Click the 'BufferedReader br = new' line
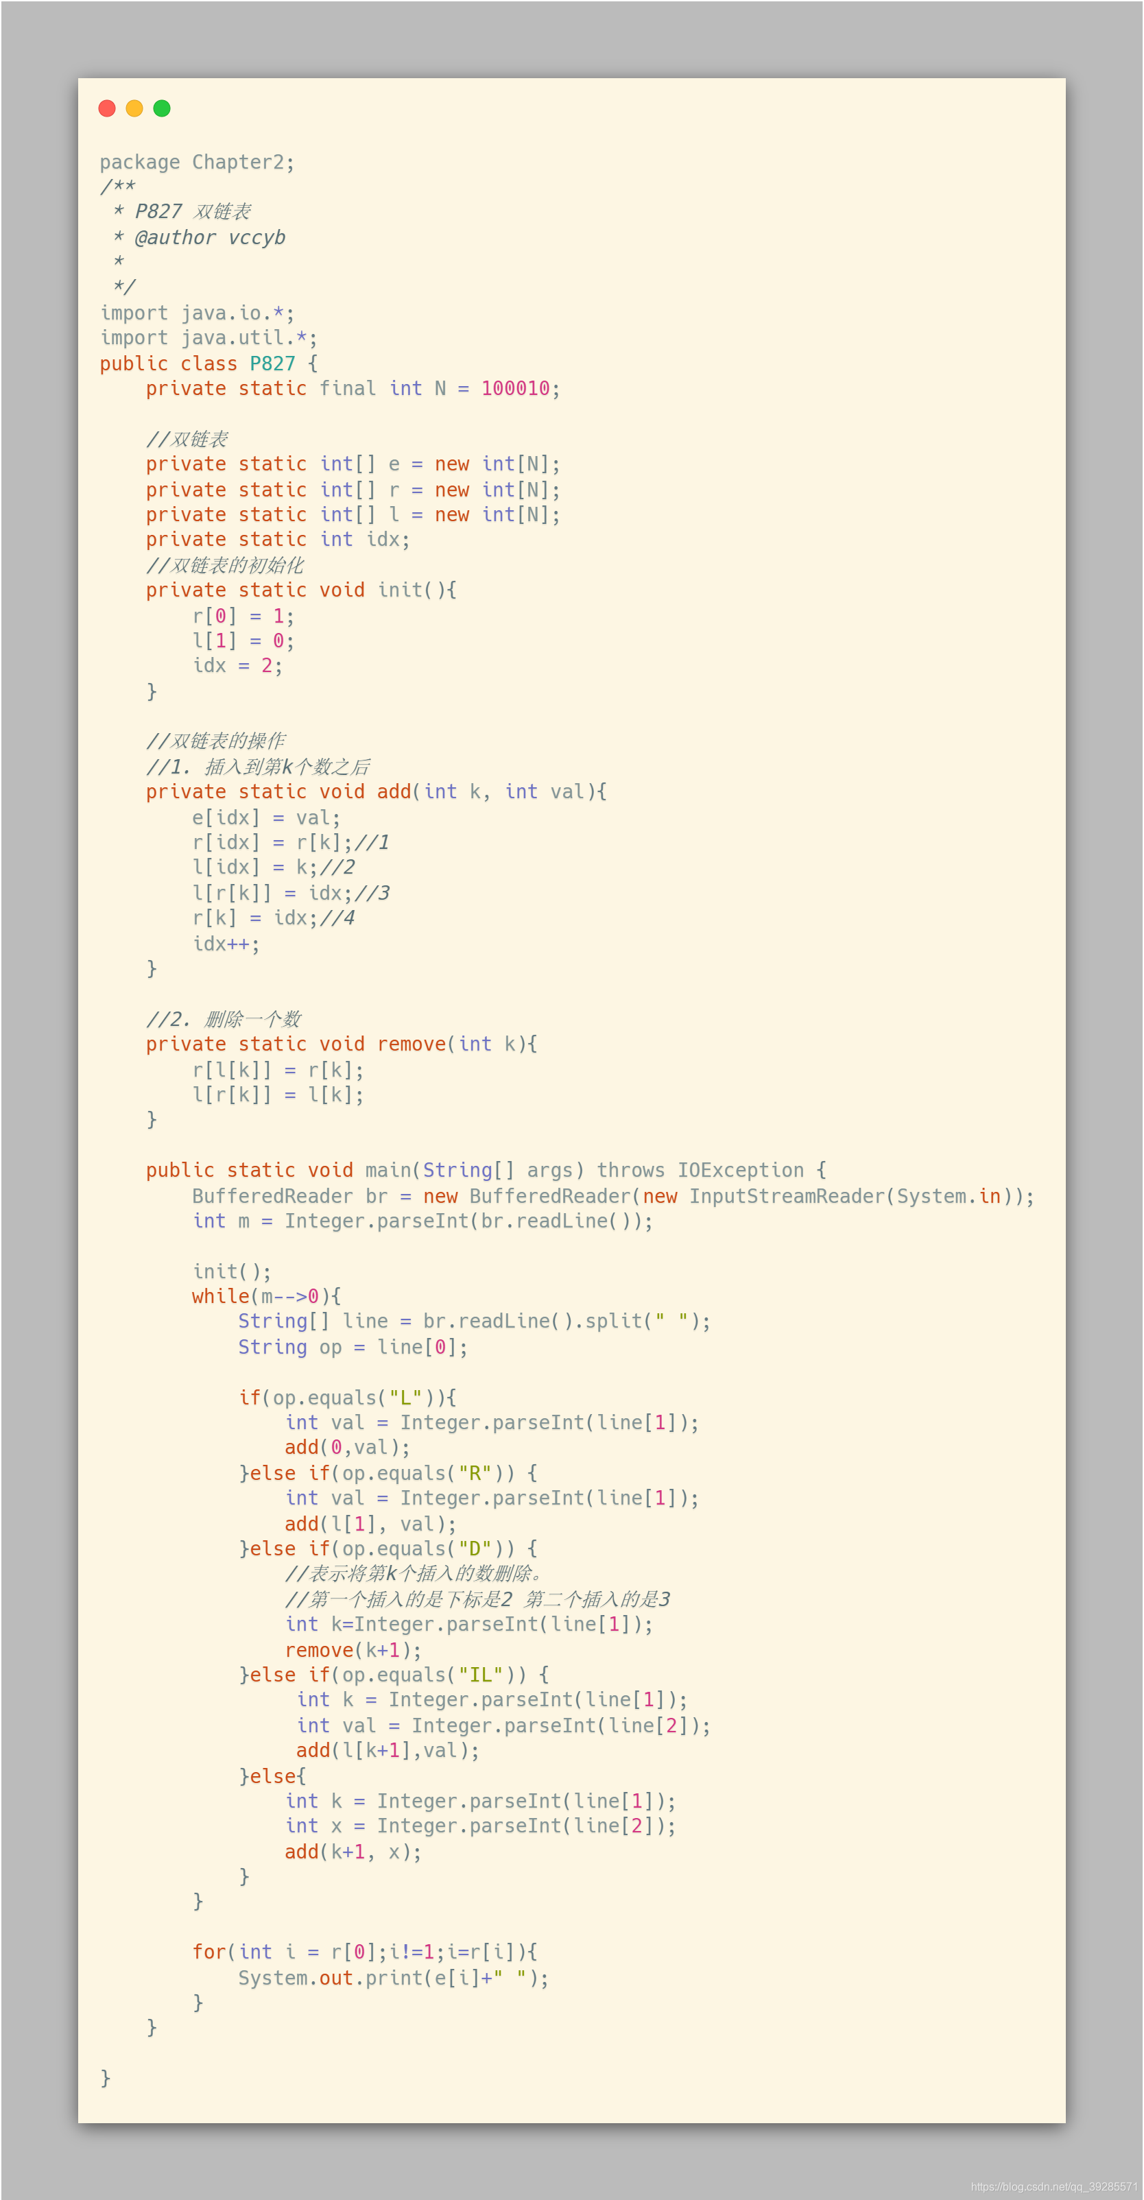1144x2200 pixels. pos(612,1197)
